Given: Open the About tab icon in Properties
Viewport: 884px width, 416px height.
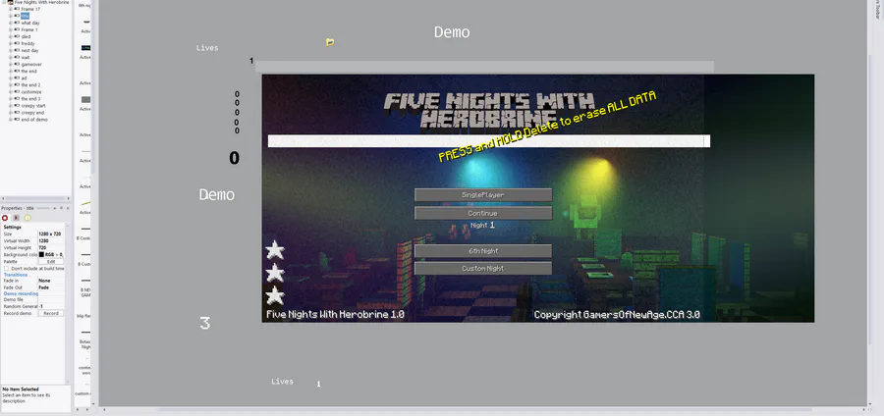Looking at the screenshot, I should [x=28, y=218].
